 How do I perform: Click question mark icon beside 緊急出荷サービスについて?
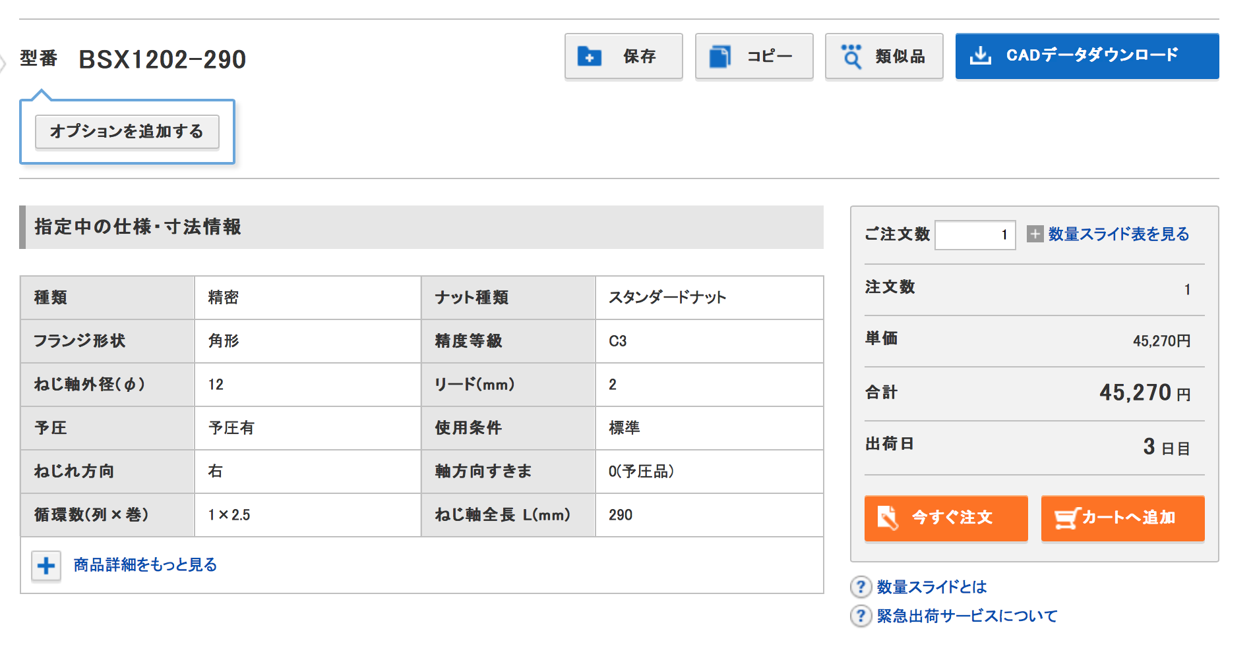[861, 616]
